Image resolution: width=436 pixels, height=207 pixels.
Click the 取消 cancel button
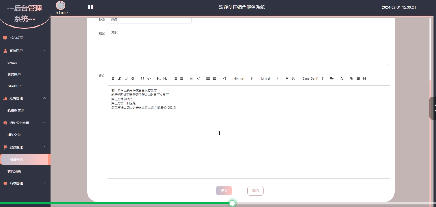pyautogui.click(x=255, y=191)
